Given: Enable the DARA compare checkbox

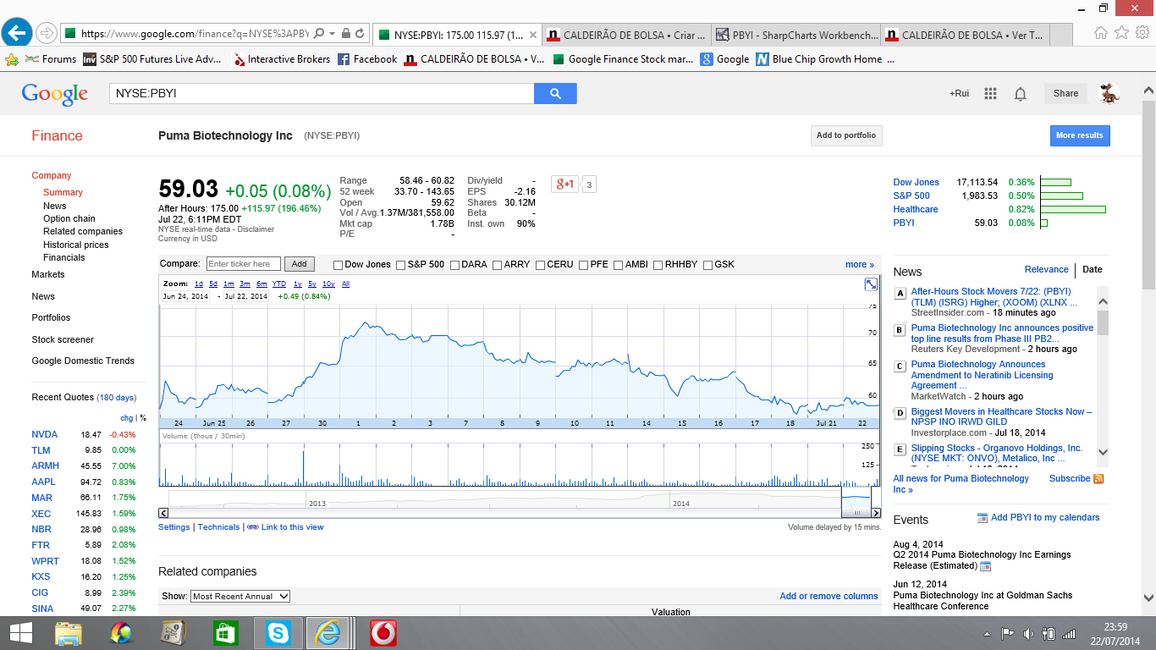Looking at the screenshot, I should (454, 265).
